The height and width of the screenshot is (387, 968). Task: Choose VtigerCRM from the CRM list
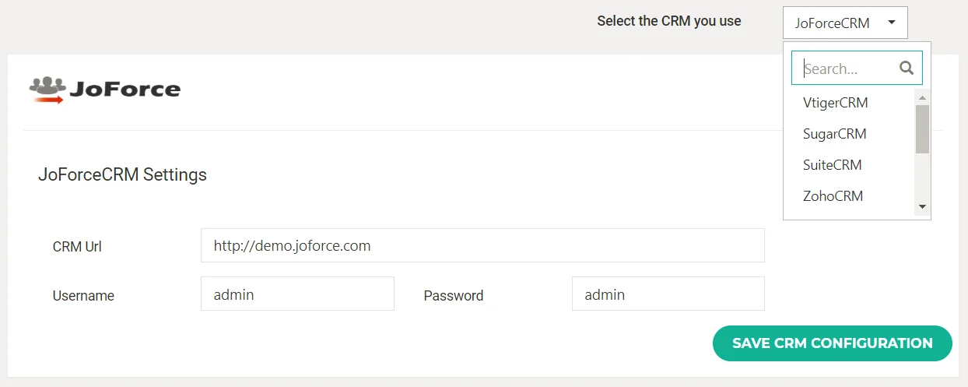(835, 103)
